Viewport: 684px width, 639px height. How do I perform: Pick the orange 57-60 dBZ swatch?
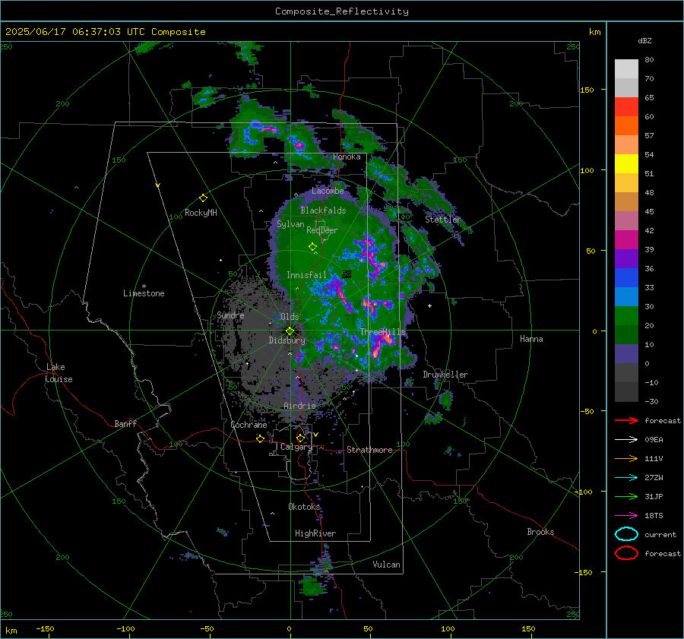(626, 126)
